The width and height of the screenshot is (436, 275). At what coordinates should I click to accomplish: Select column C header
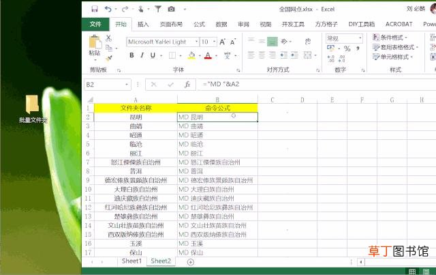click(272, 100)
